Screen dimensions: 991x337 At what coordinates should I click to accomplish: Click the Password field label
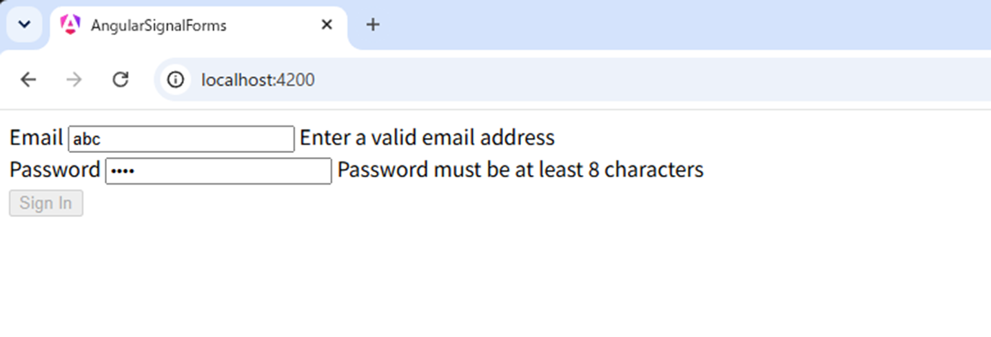coord(55,170)
